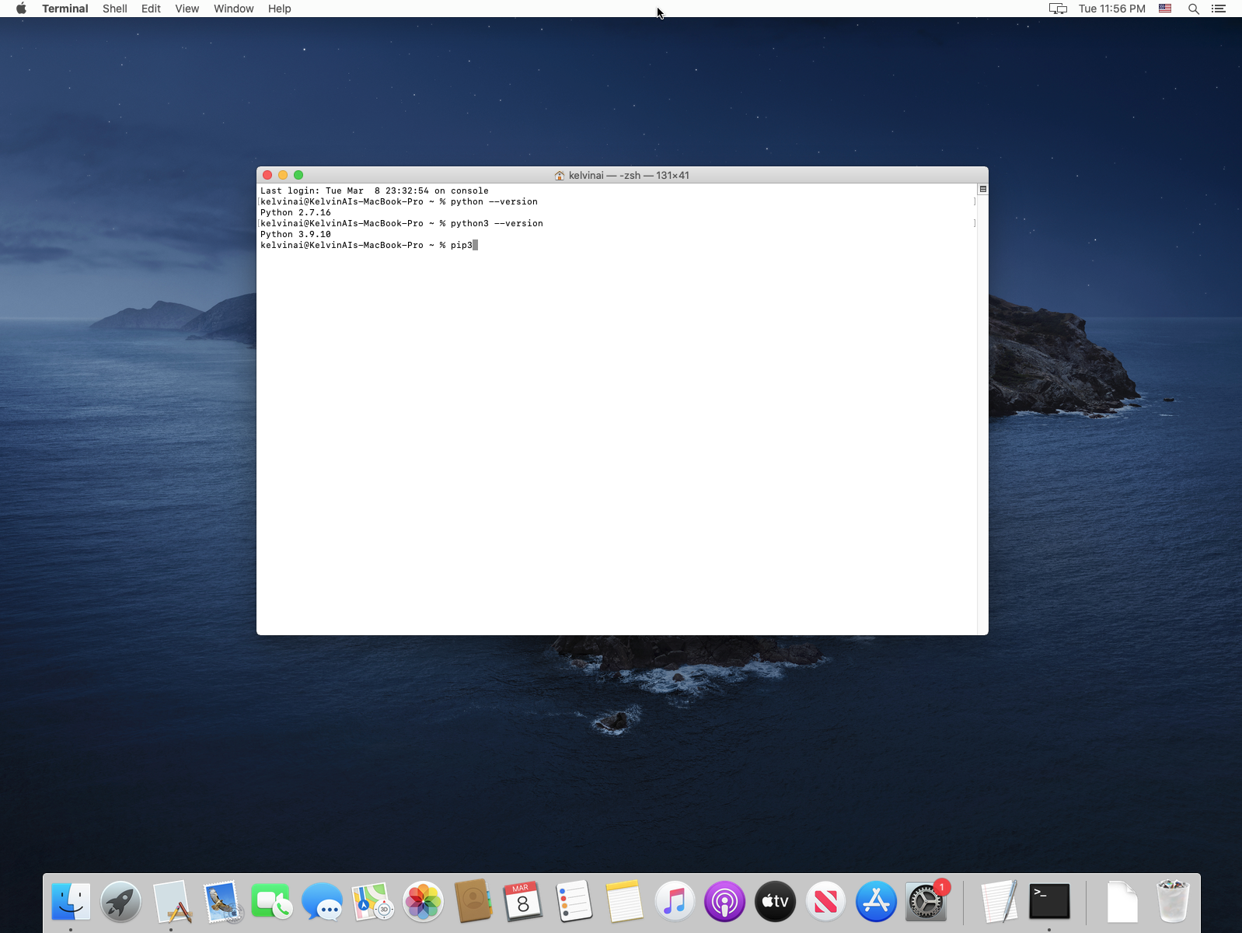
Task: Launch Launchpad from the Dock
Action: [121, 902]
